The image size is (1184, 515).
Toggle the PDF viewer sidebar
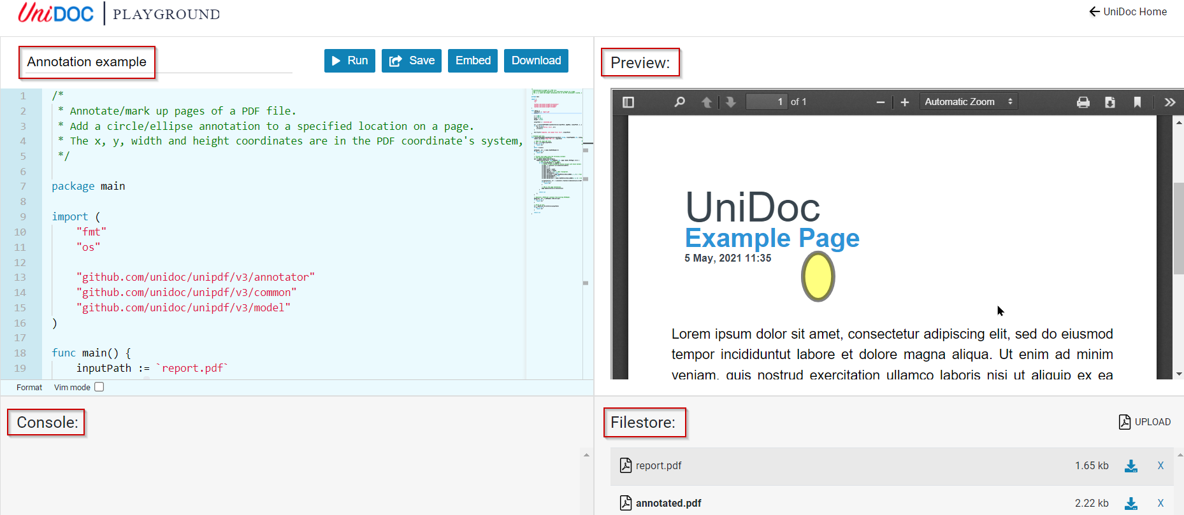click(628, 102)
